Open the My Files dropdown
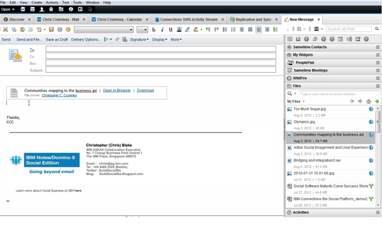 point(296,101)
